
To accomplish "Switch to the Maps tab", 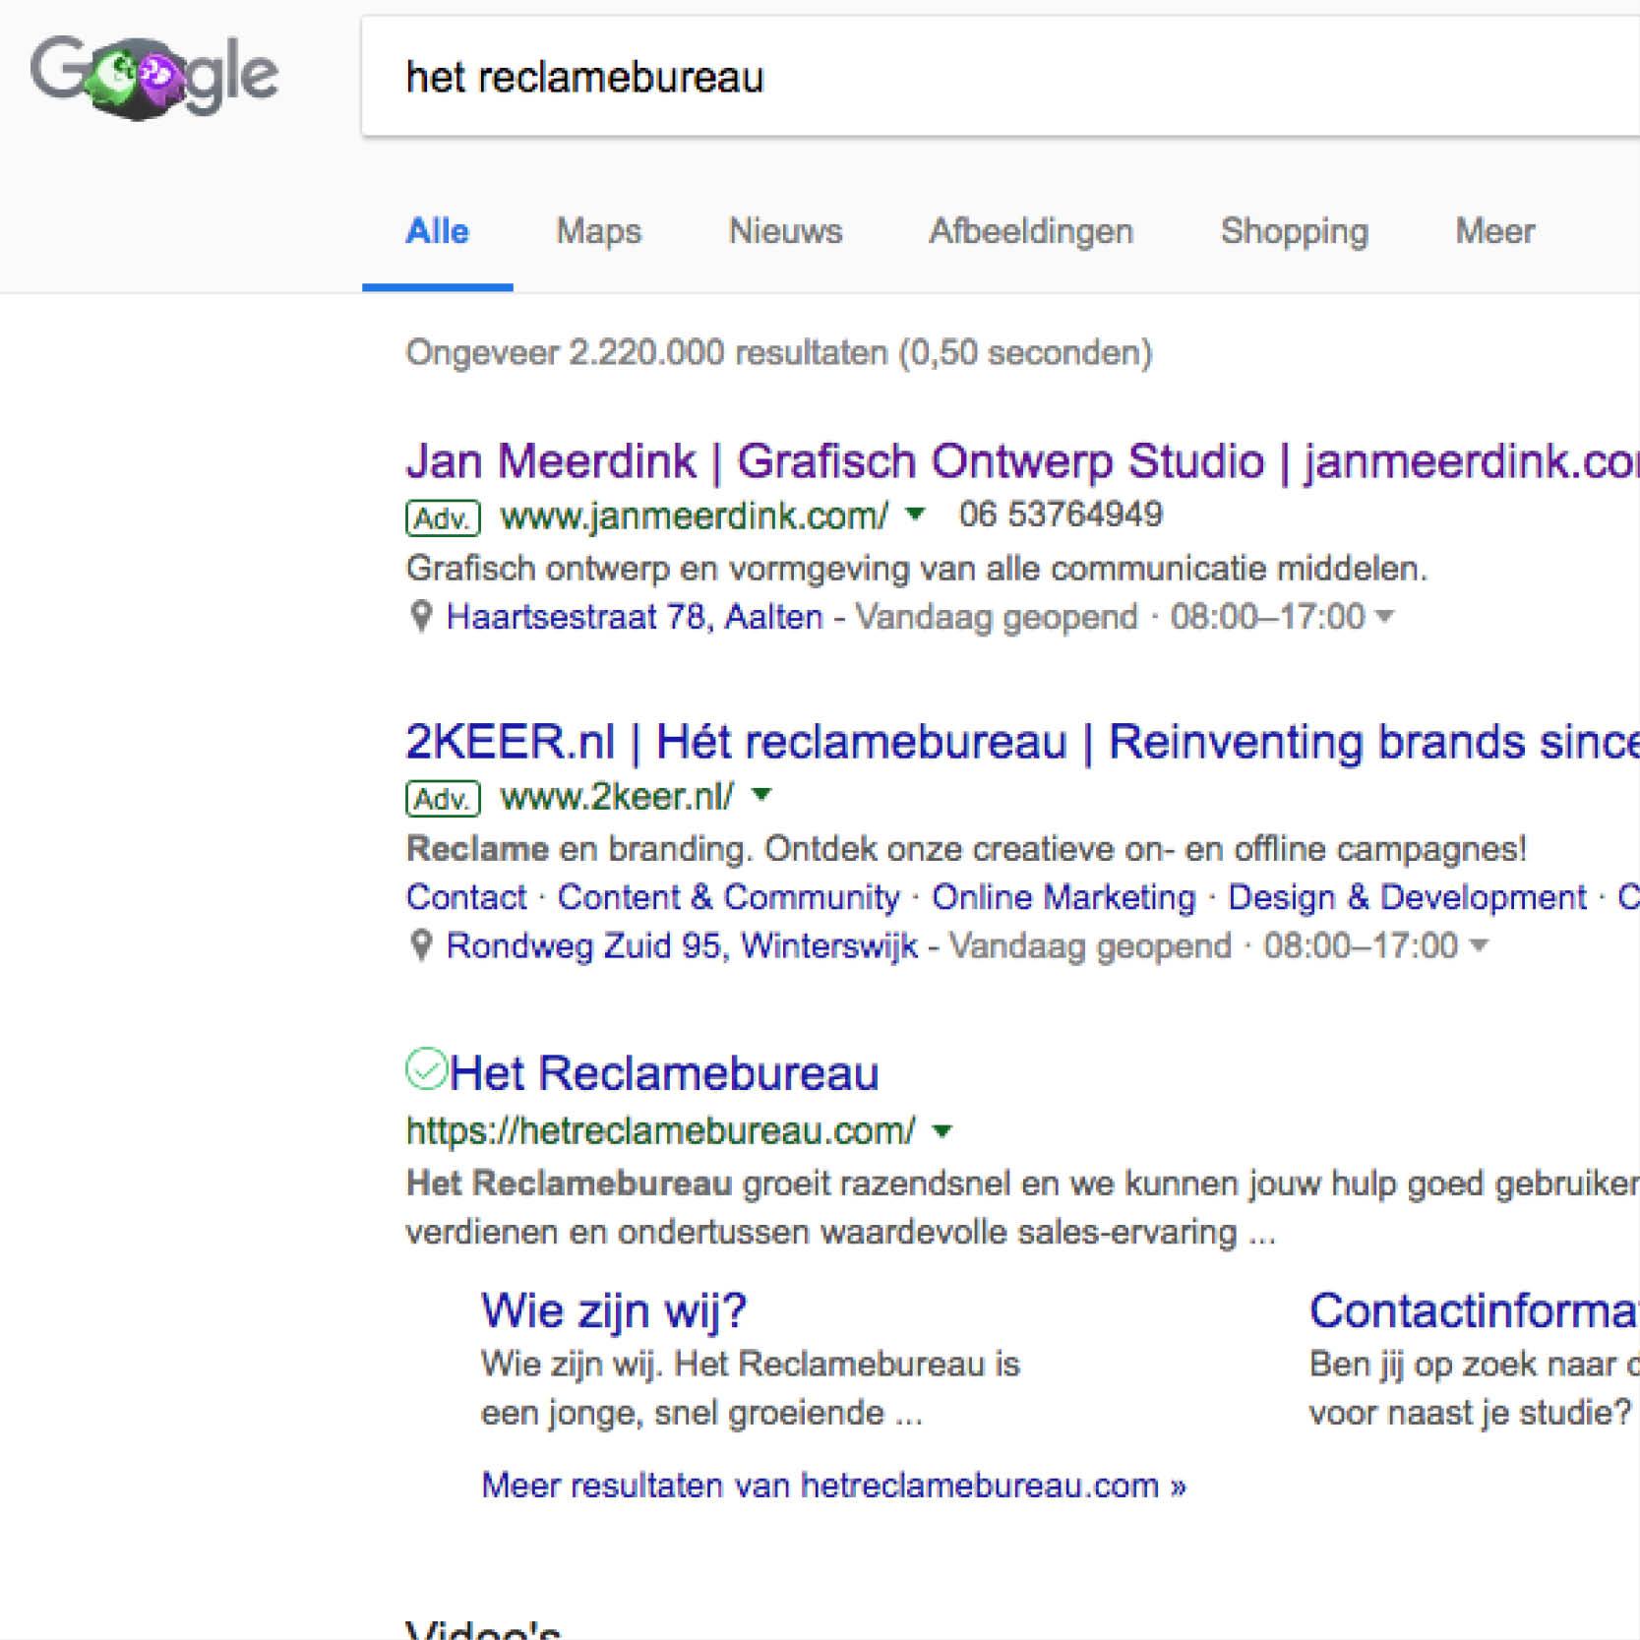I will (x=598, y=231).
